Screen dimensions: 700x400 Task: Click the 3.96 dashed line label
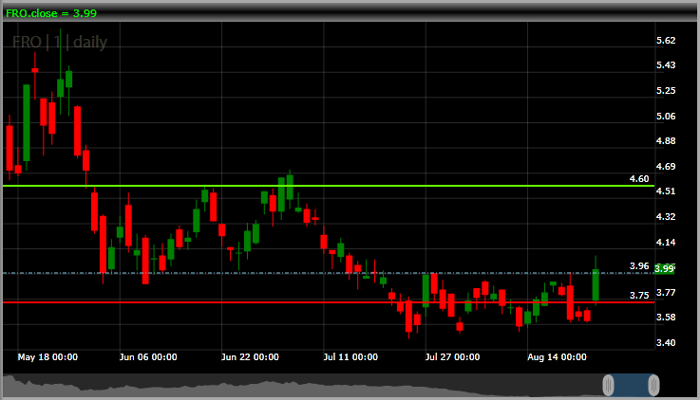click(x=639, y=266)
